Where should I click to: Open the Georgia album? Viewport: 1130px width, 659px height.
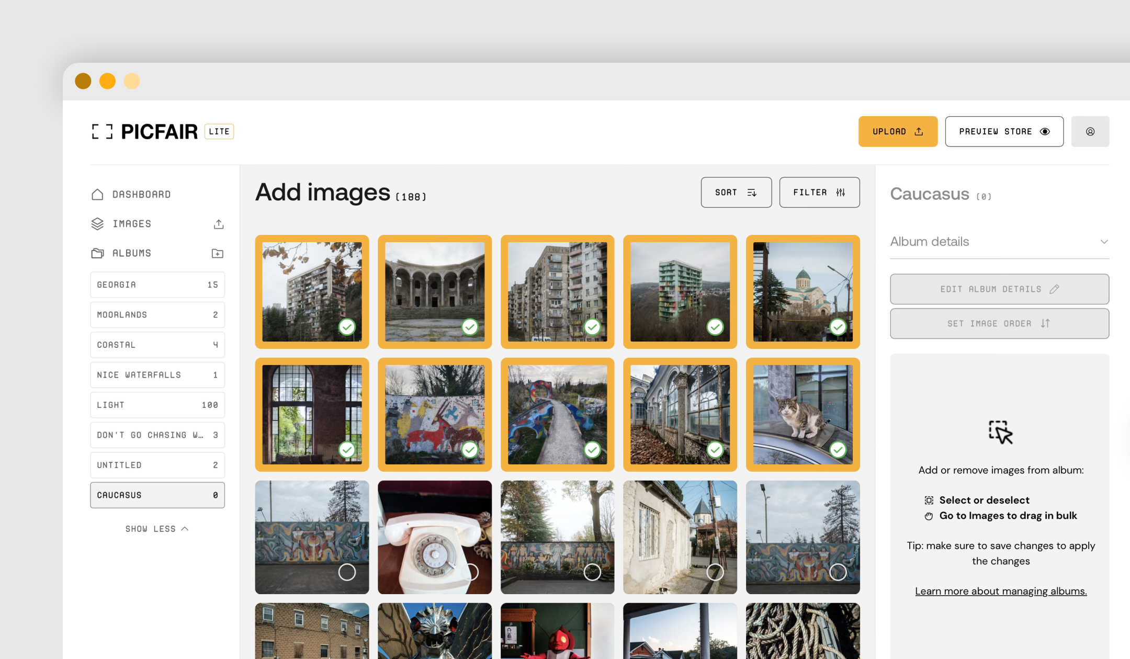click(157, 285)
